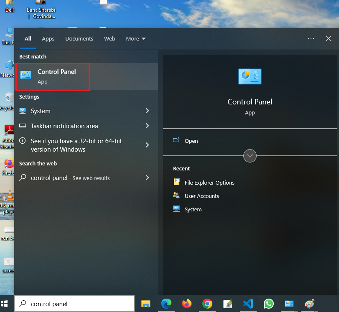The height and width of the screenshot is (312, 339).
Task: Click the Windows Start button
Action: tap(4, 304)
